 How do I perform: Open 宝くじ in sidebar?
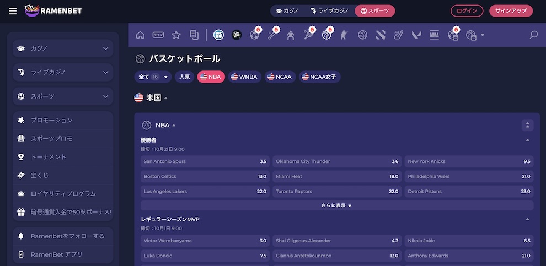tap(63, 176)
